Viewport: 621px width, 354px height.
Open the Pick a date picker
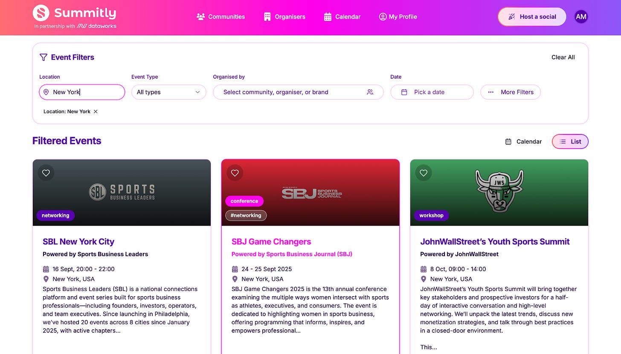(x=432, y=92)
